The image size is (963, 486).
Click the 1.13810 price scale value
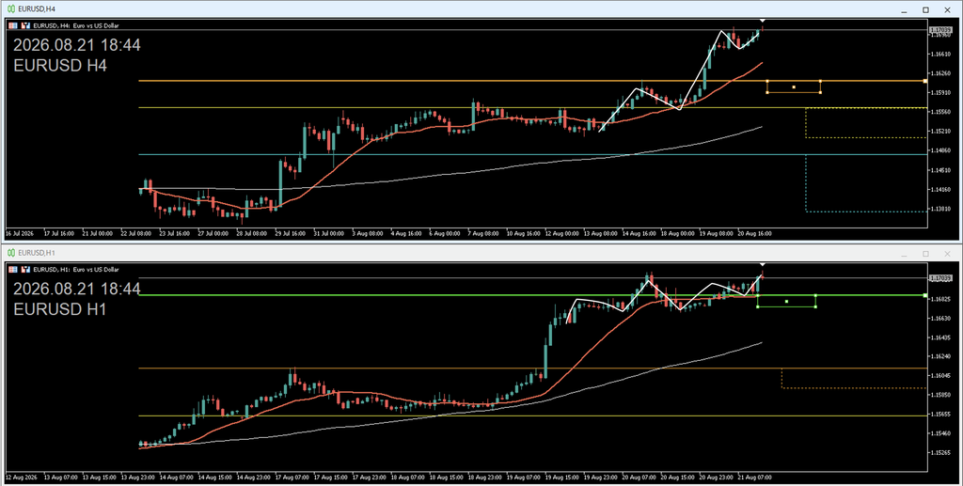[940, 209]
